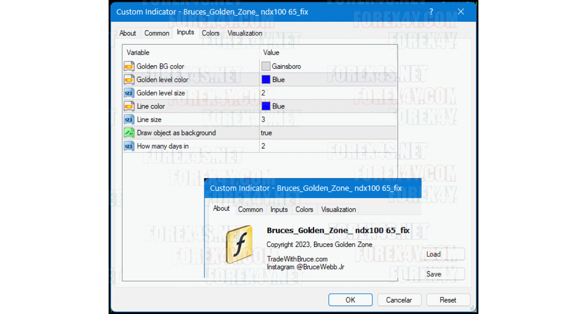Open the Common tab in main dialog
Image resolution: width=587 pixels, height=314 pixels.
point(157,33)
